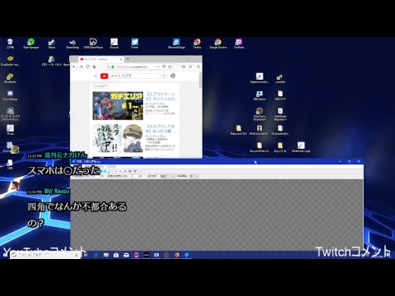Bookmark page with star icon

pos(170,67)
